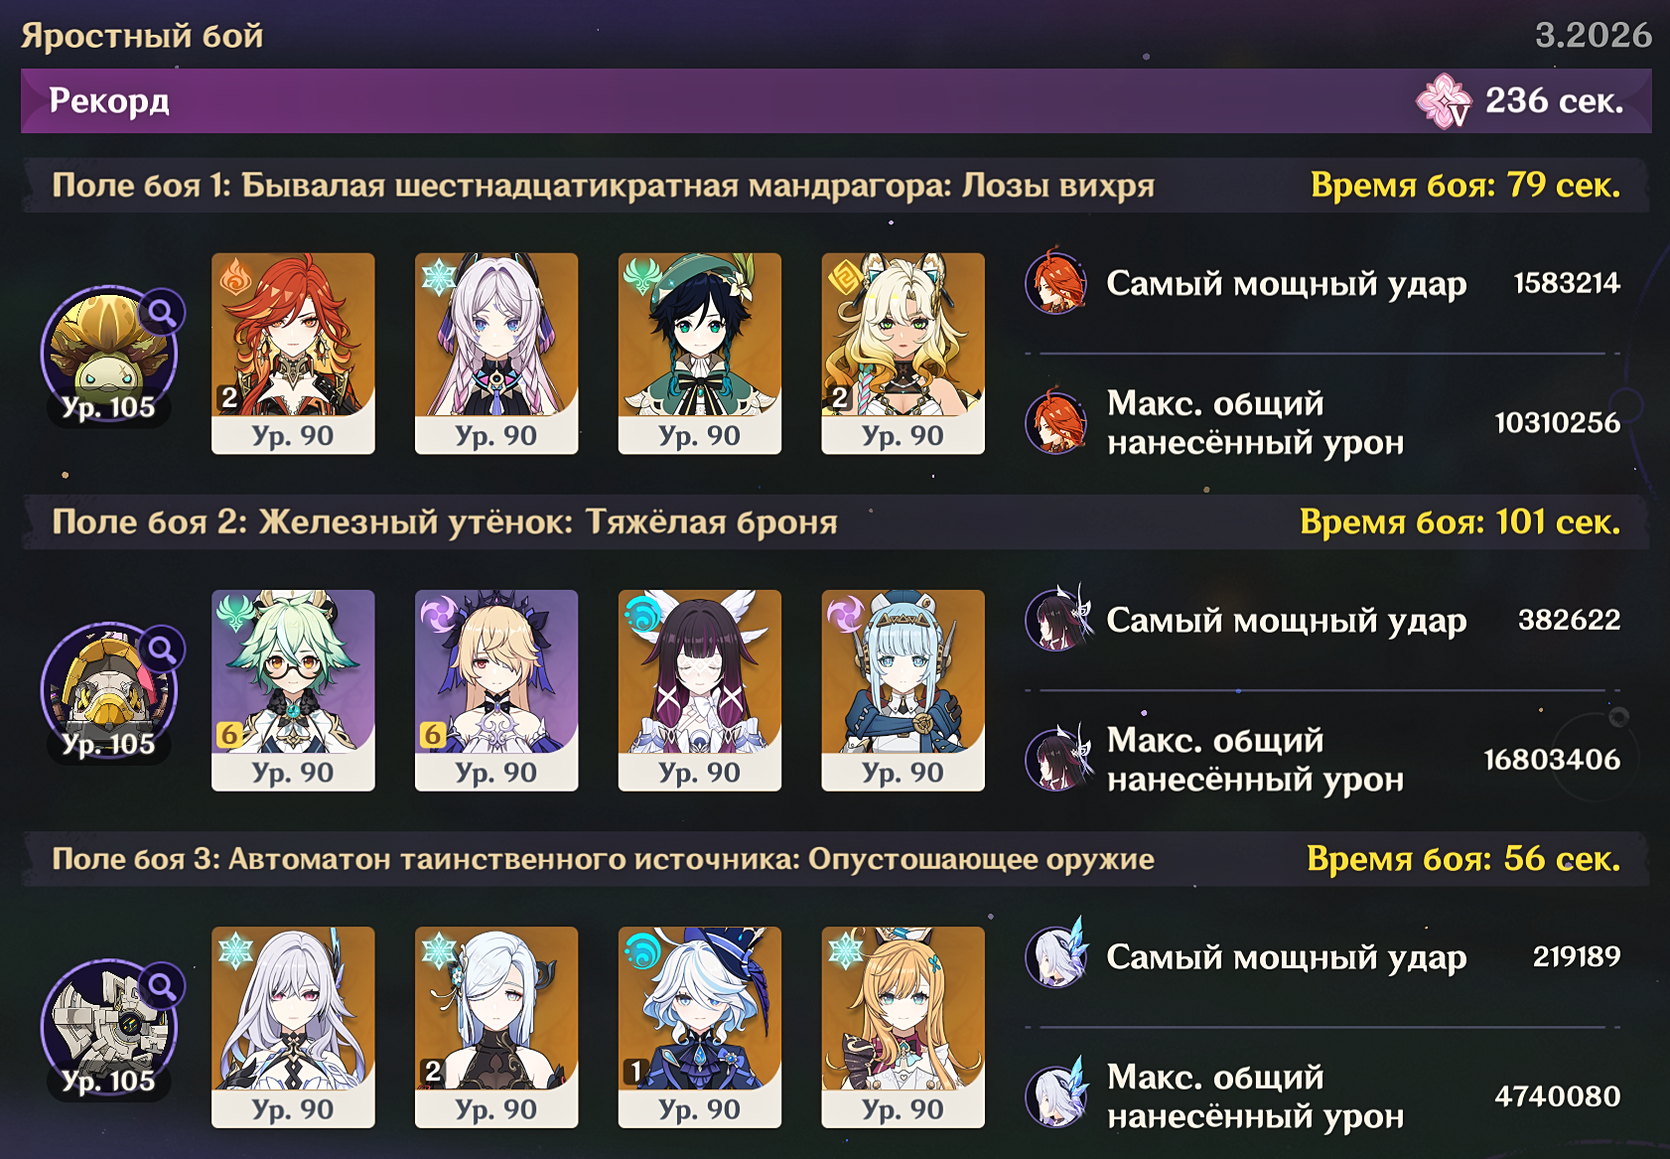Select red-haired Pyro character card
1670x1159 pixels.
[x=293, y=354]
